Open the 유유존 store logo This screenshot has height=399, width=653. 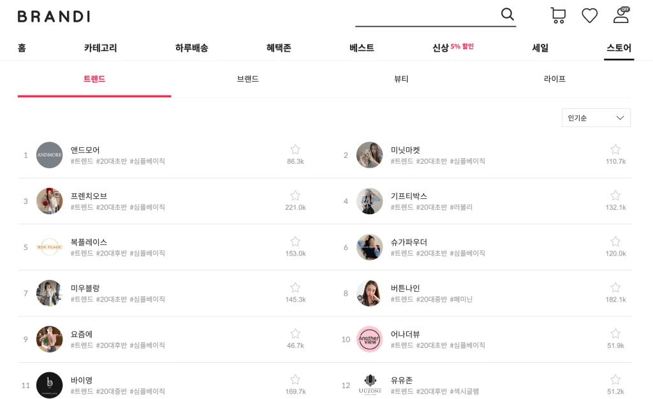coord(370,385)
